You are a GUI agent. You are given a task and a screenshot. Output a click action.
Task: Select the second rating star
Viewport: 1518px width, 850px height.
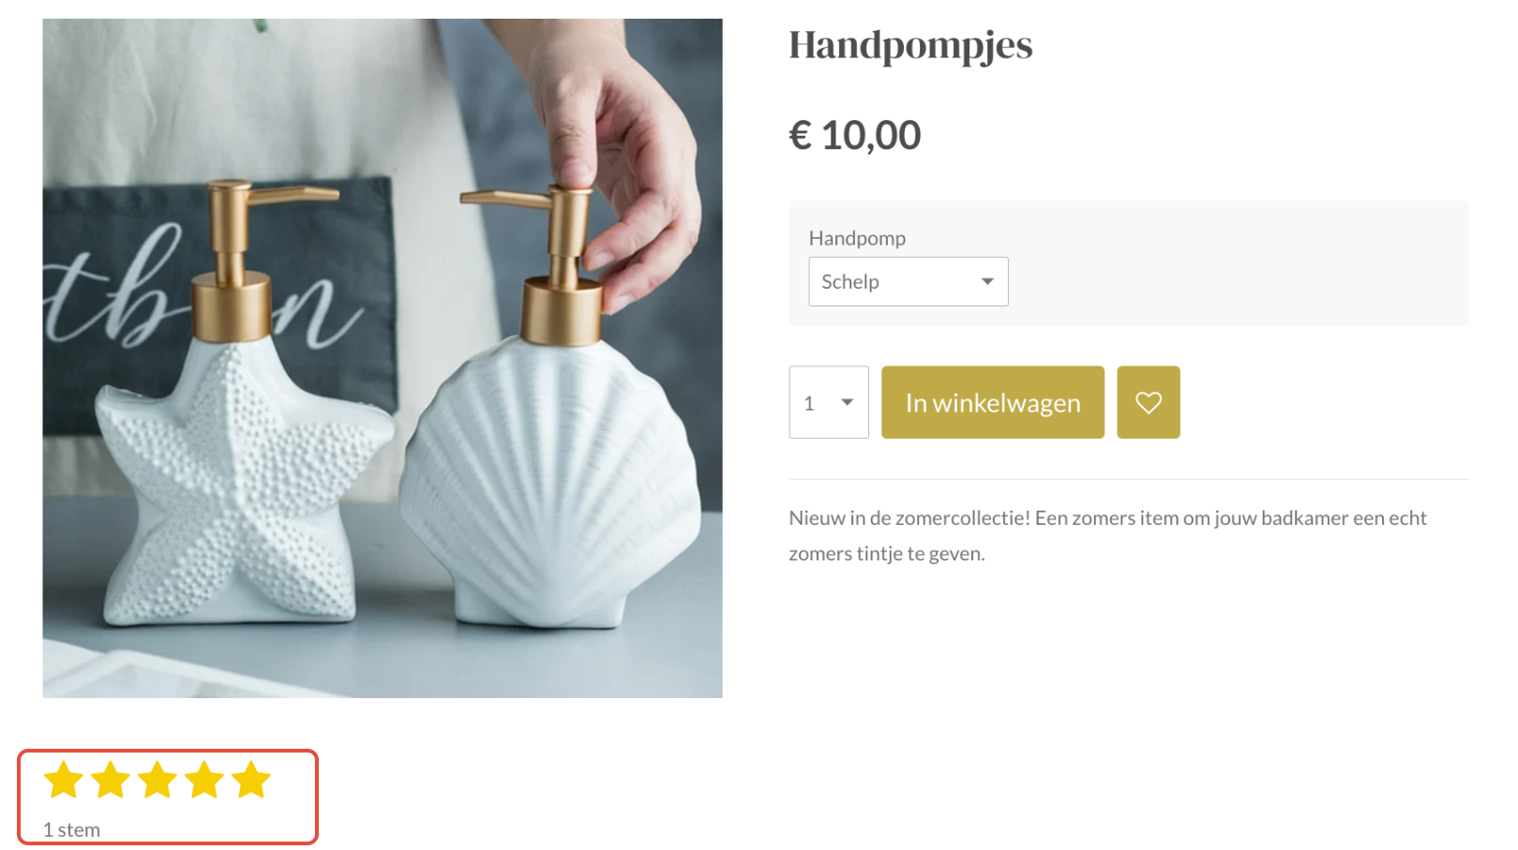(111, 780)
